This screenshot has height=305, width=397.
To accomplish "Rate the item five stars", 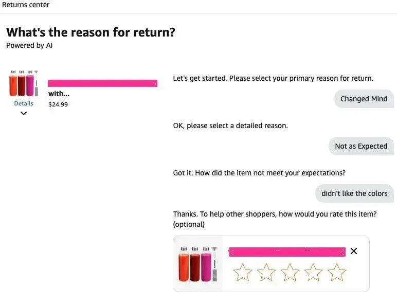I will pos(337,272).
